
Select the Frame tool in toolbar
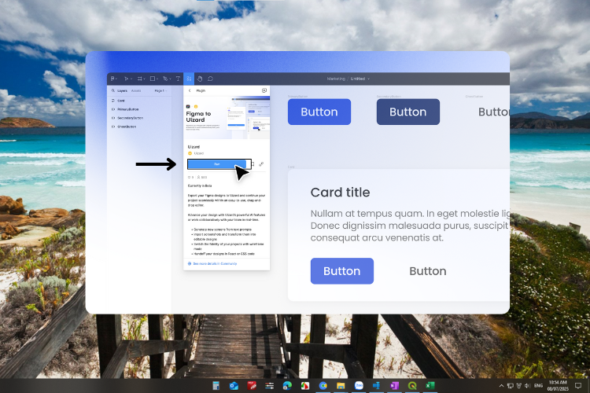click(x=139, y=79)
